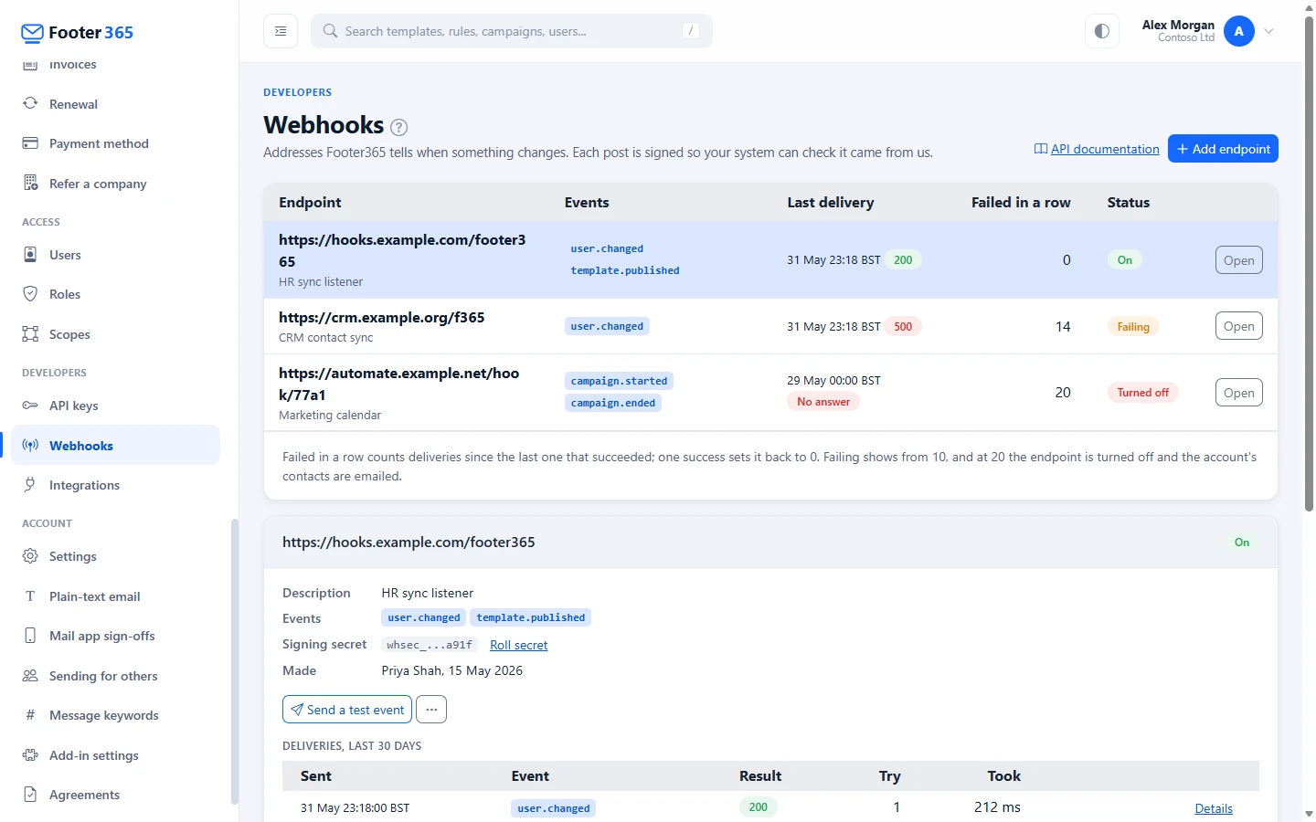
Task: Open Details for the 23:18:00 delivery
Action: (1214, 808)
